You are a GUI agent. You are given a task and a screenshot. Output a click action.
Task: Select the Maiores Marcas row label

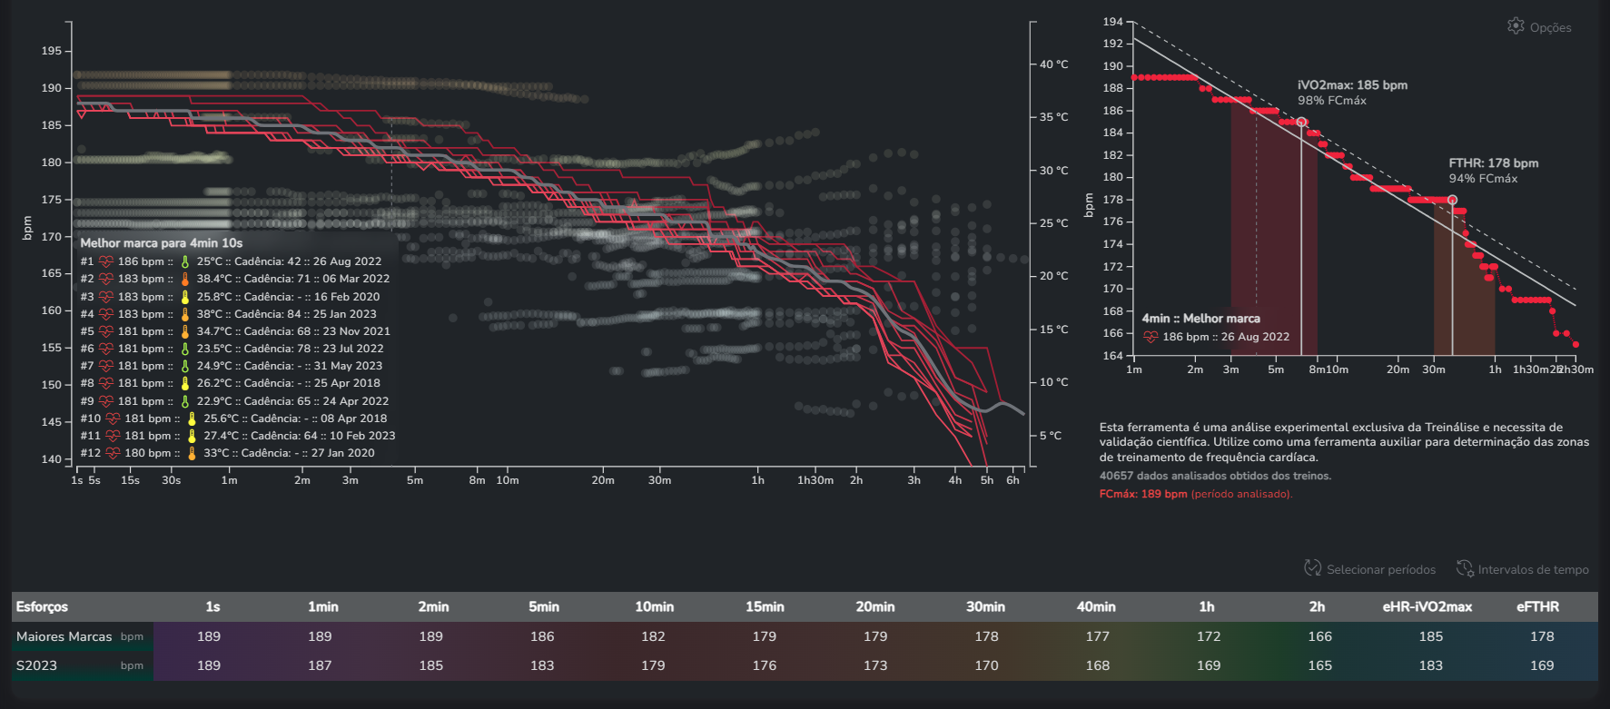64,636
